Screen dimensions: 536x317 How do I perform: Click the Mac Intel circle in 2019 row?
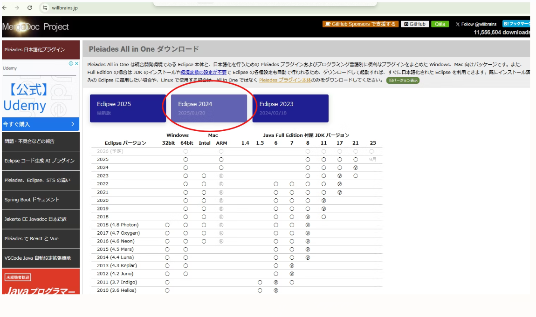204,209
